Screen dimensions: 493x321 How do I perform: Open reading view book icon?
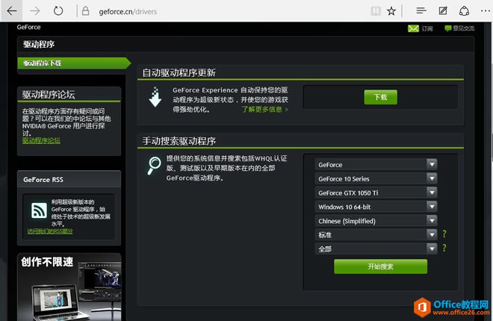click(x=376, y=11)
